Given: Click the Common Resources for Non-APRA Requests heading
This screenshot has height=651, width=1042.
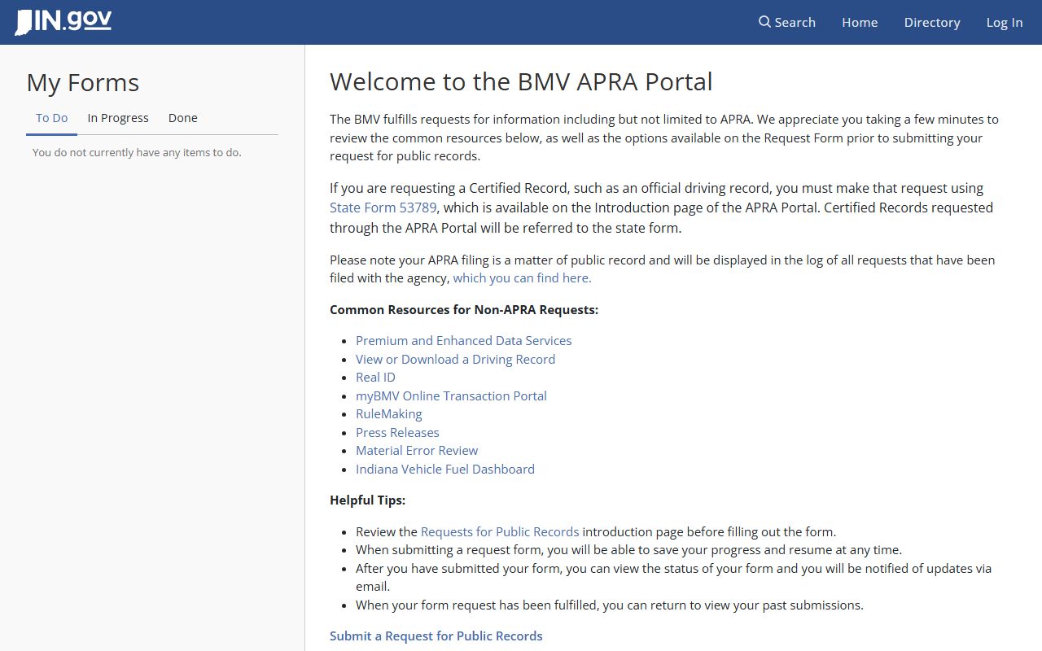Looking at the screenshot, I should (x=464, y=310).
